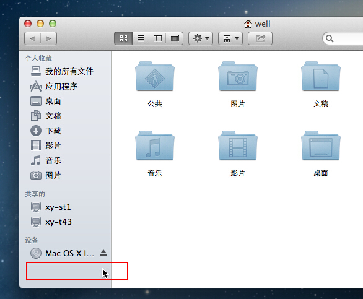Eject the Mac OS X disc
This screenshot has height=299, width=363.
[103, 253]
